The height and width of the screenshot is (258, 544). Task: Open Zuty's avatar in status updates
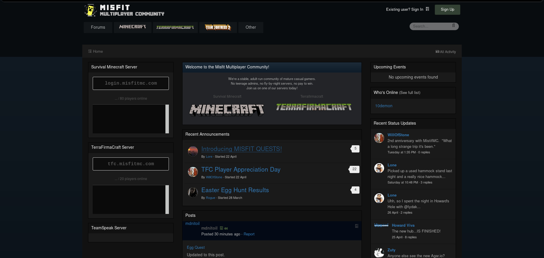pyautogui.click(x=379, y=253)
